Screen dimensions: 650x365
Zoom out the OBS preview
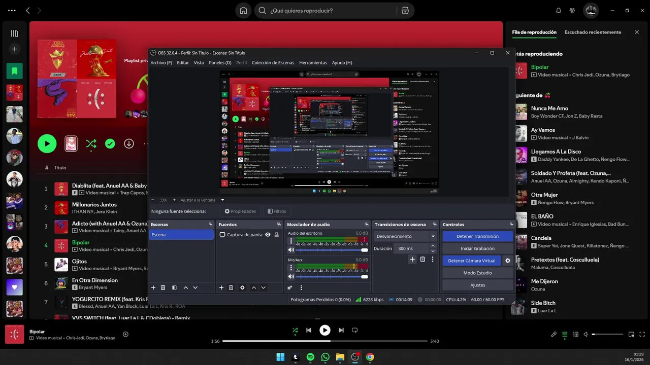coord(153,200)
